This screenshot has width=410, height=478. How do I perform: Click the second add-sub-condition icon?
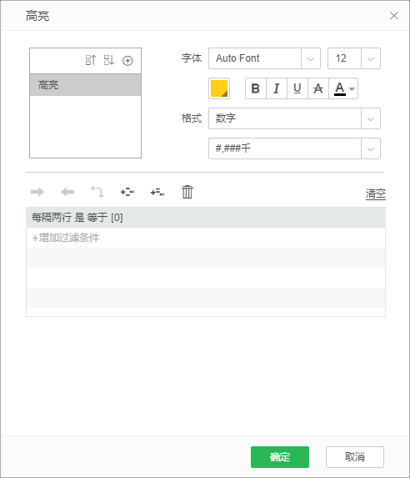pyautogui.click(x=157, y=192)
